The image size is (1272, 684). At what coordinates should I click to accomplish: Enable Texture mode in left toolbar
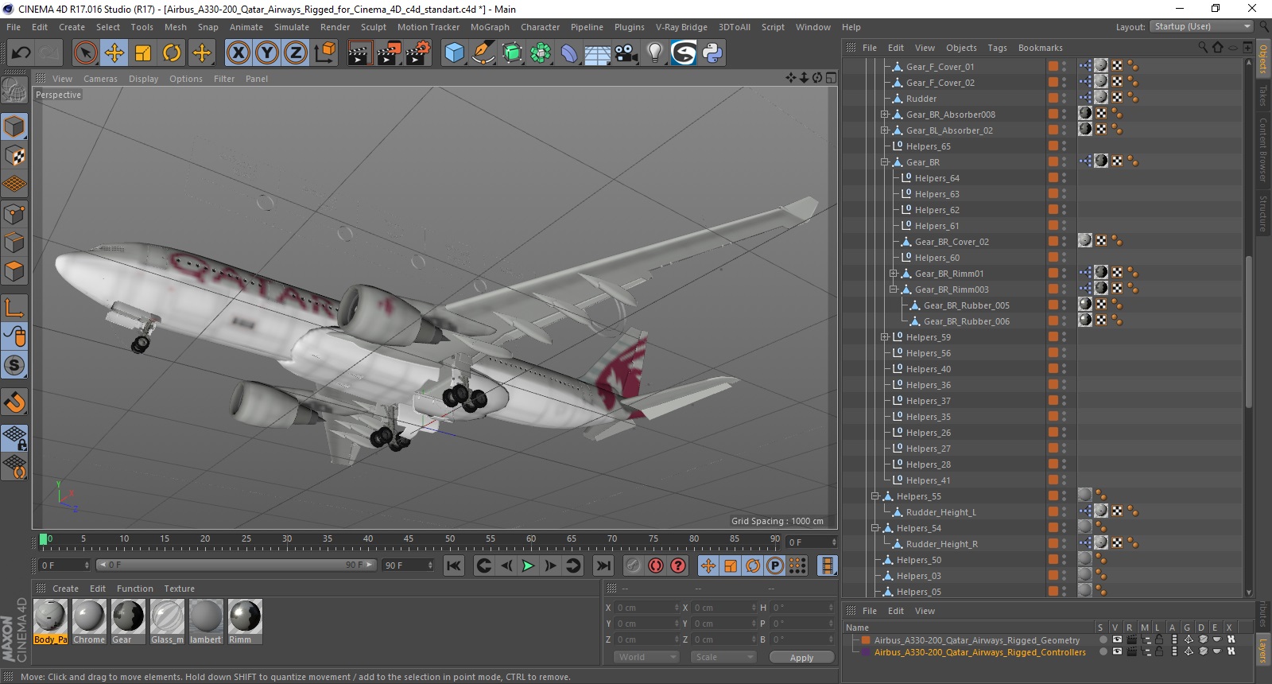[x=14, y=156]
